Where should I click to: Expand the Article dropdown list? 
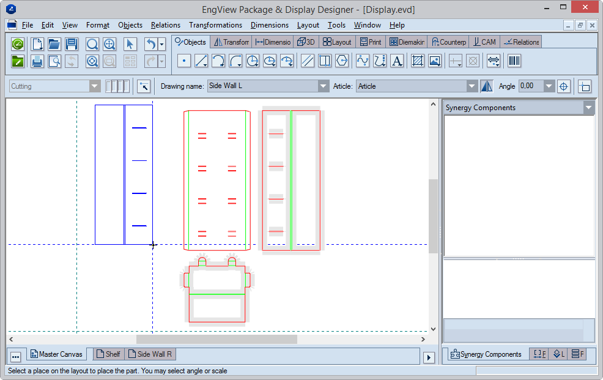[x=472, y=86]
